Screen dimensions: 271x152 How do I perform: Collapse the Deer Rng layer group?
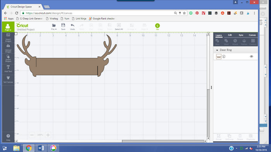click(x=217, y=50)
